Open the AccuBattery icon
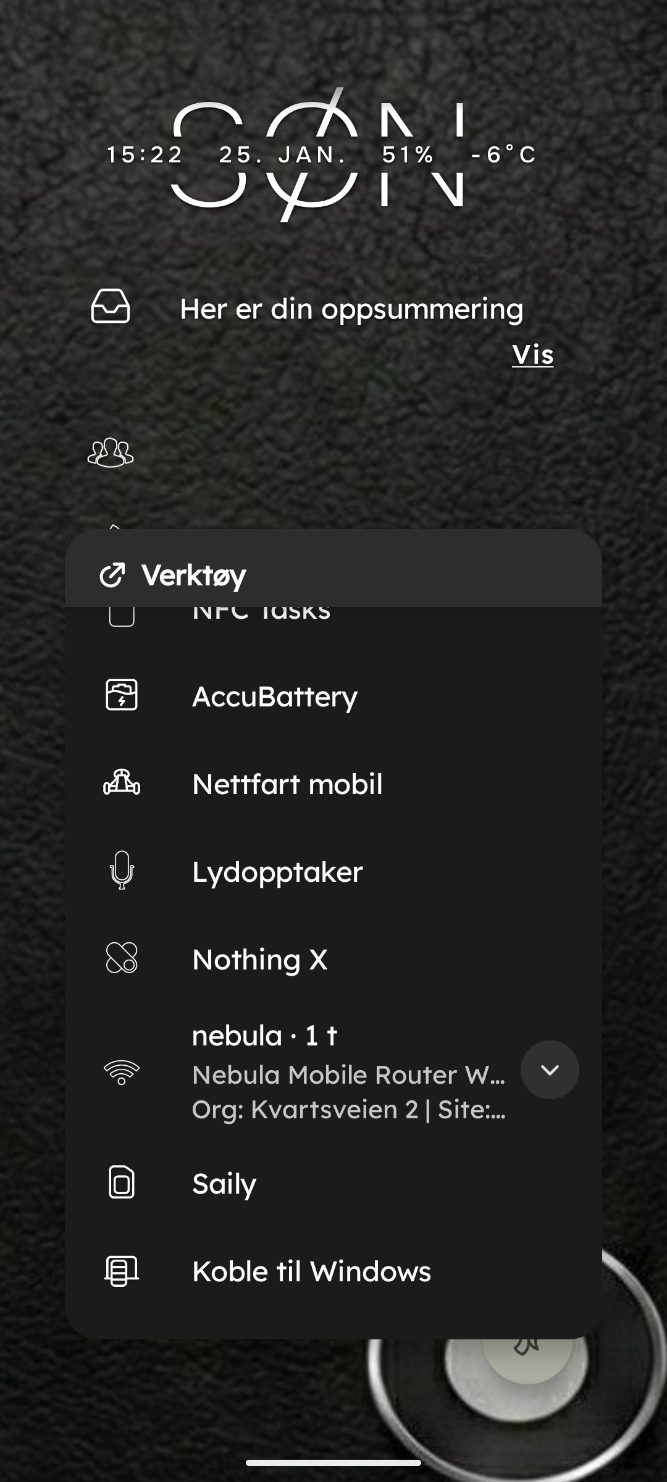This screenshot has width=667, height=1482. (122, 696)
